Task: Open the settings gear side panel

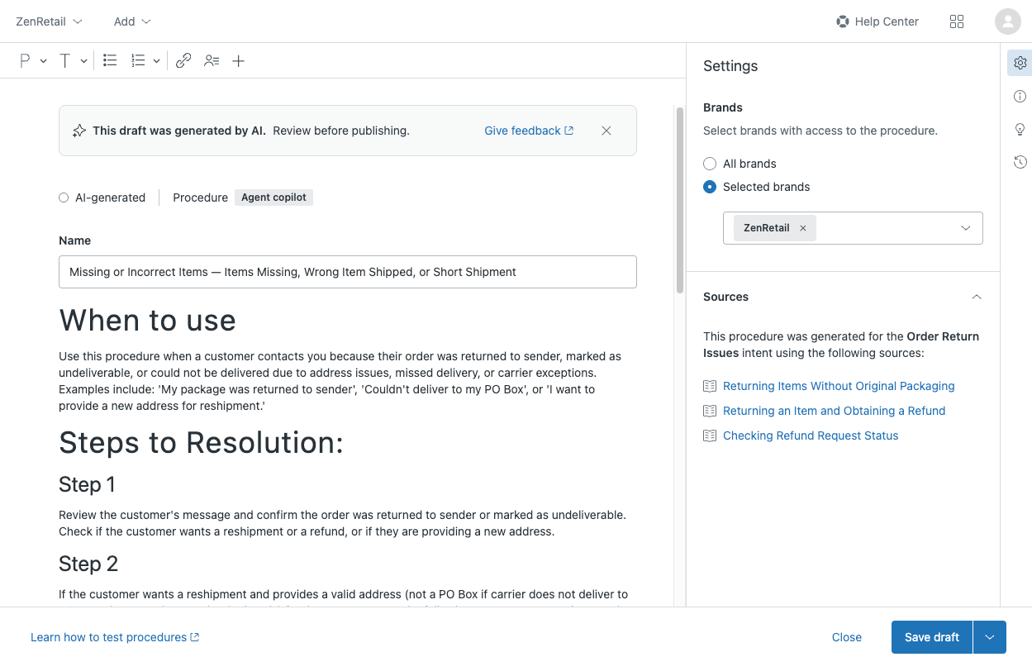Action: pyautogui.click(x=1020, y=63)
